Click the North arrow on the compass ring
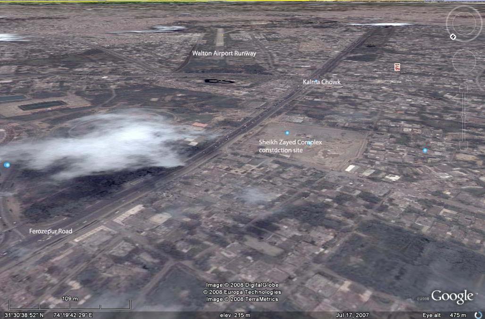The width and height of the screenshot is (485, 319). tap(453, 36)
